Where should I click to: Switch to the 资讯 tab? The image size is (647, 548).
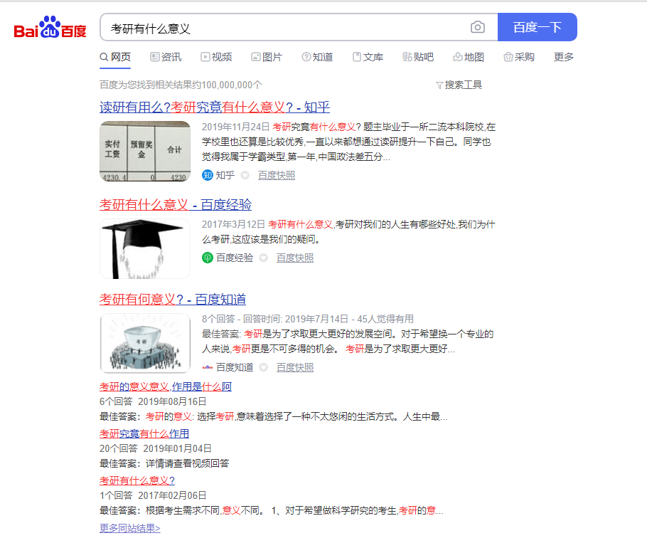(166, 57)
